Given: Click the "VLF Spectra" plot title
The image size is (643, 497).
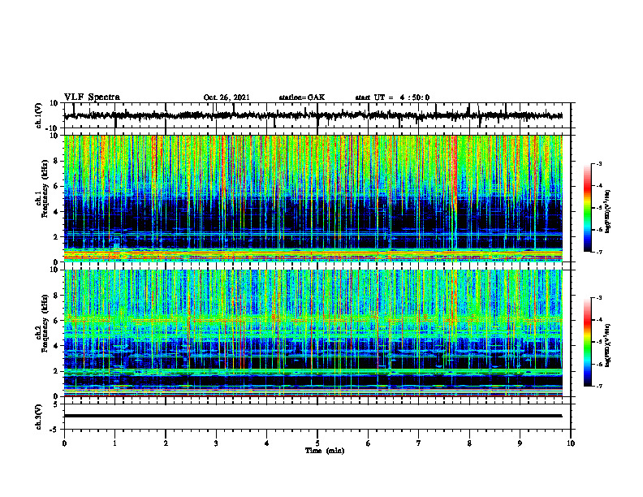Looking at the screenshot, I should (x=92, y=97).
